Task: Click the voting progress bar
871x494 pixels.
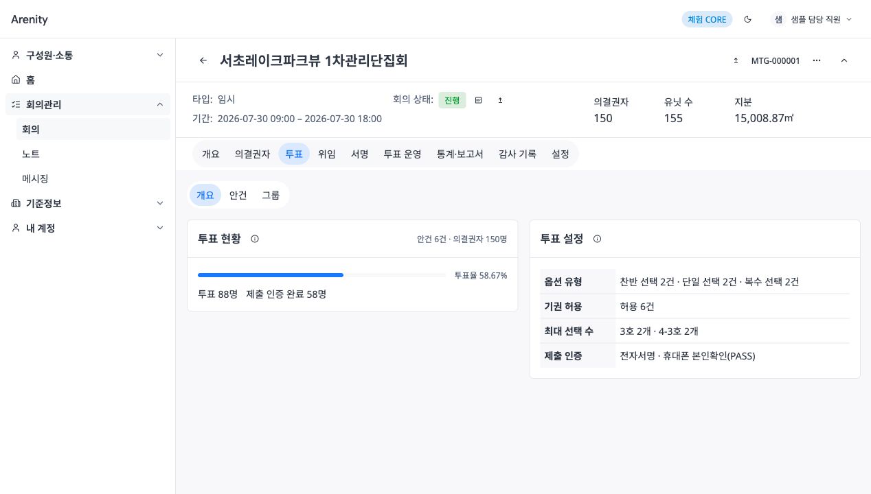Action: [x=322, y=275]
